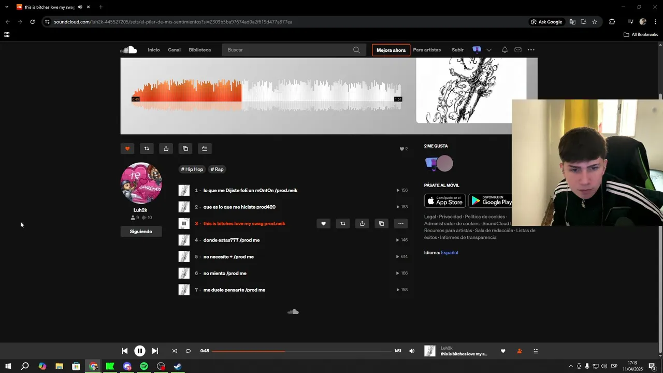Open the Biblioteca tab
The height and width of the screenshot is (373, 663).
200,50
